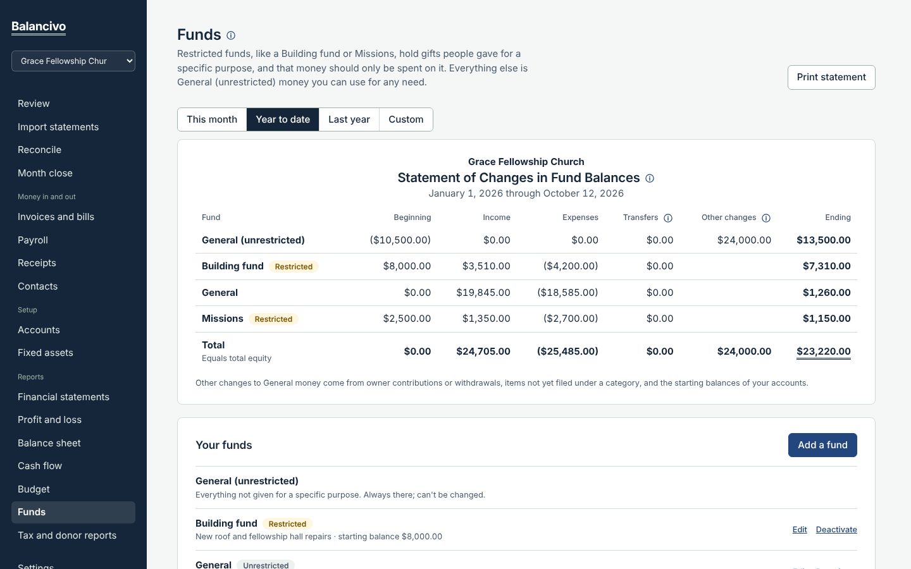Choose the Custom period tab
The height and width of the screenshot is (569, 911).
(406, 119)
